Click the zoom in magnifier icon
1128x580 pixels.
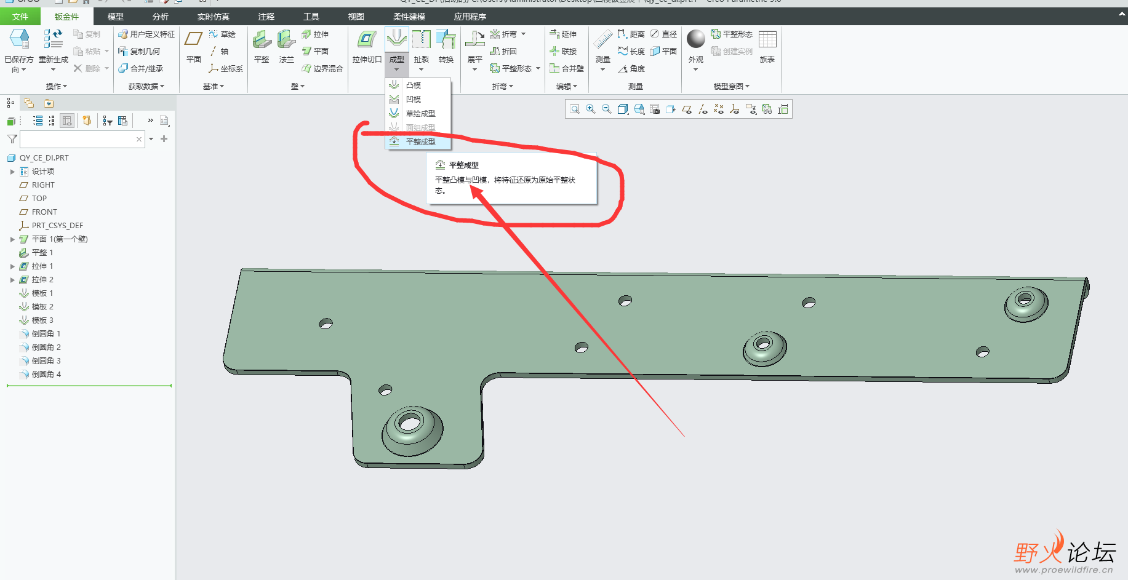tap(591, 109)
